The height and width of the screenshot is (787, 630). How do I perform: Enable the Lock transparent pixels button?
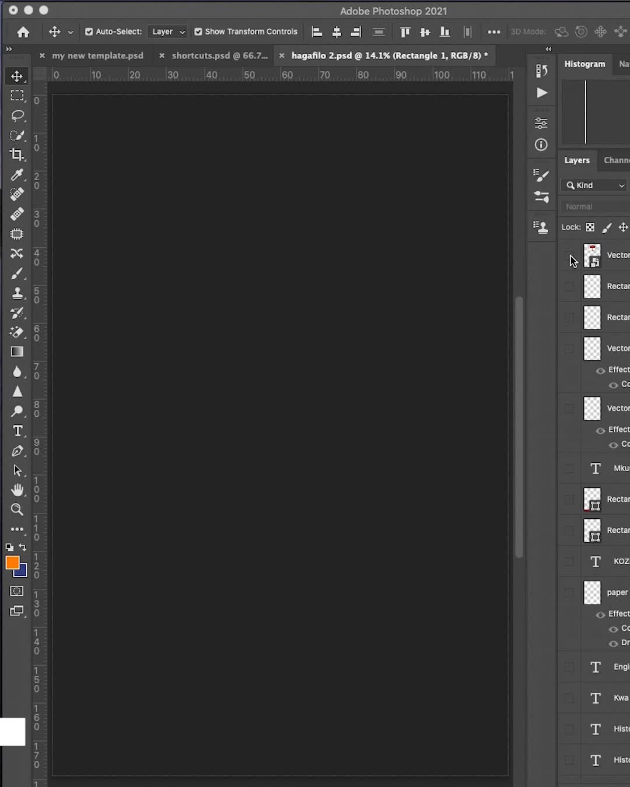(x=590, y=227)
